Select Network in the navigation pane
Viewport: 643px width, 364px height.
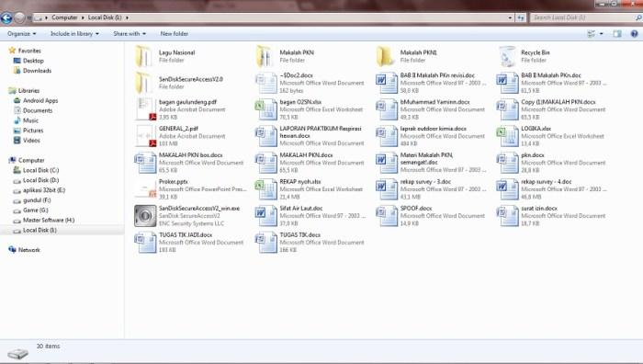tap(28, 249)
